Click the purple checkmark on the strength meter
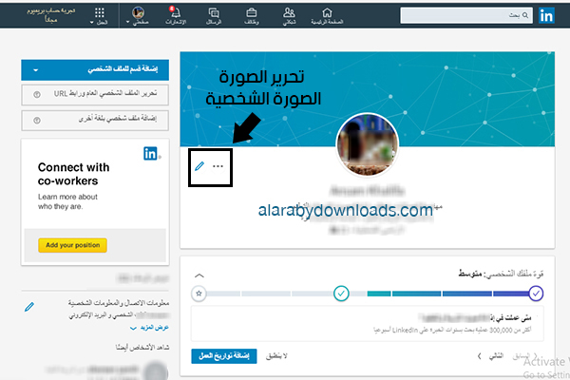This screenshot has width=570, height=380. click(536, 294)
